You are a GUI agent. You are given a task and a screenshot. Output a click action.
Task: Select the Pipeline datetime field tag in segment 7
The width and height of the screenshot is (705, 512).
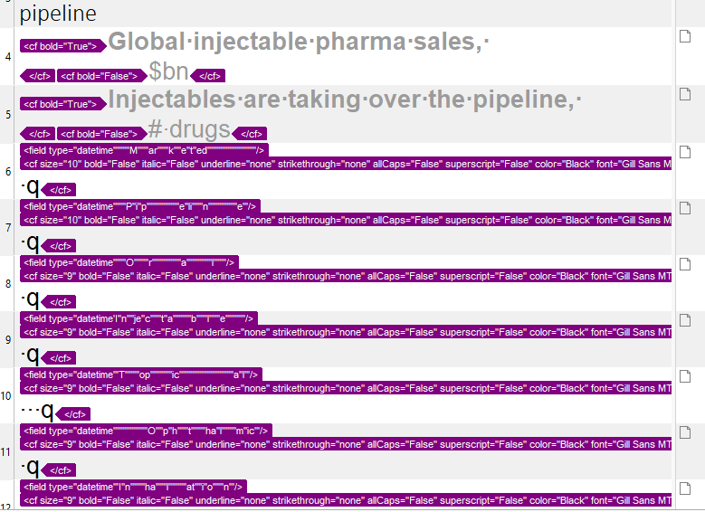pos(140,206)
